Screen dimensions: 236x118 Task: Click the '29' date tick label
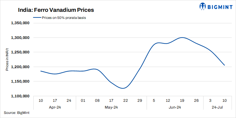(140, 101)
